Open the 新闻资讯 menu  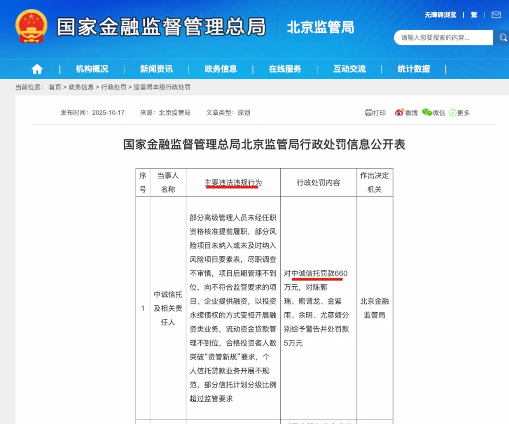click(x=156, y=69)
